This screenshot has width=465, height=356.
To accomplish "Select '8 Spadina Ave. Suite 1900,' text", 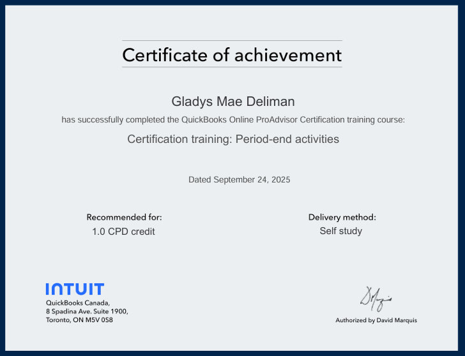I will tap(87, 311).
